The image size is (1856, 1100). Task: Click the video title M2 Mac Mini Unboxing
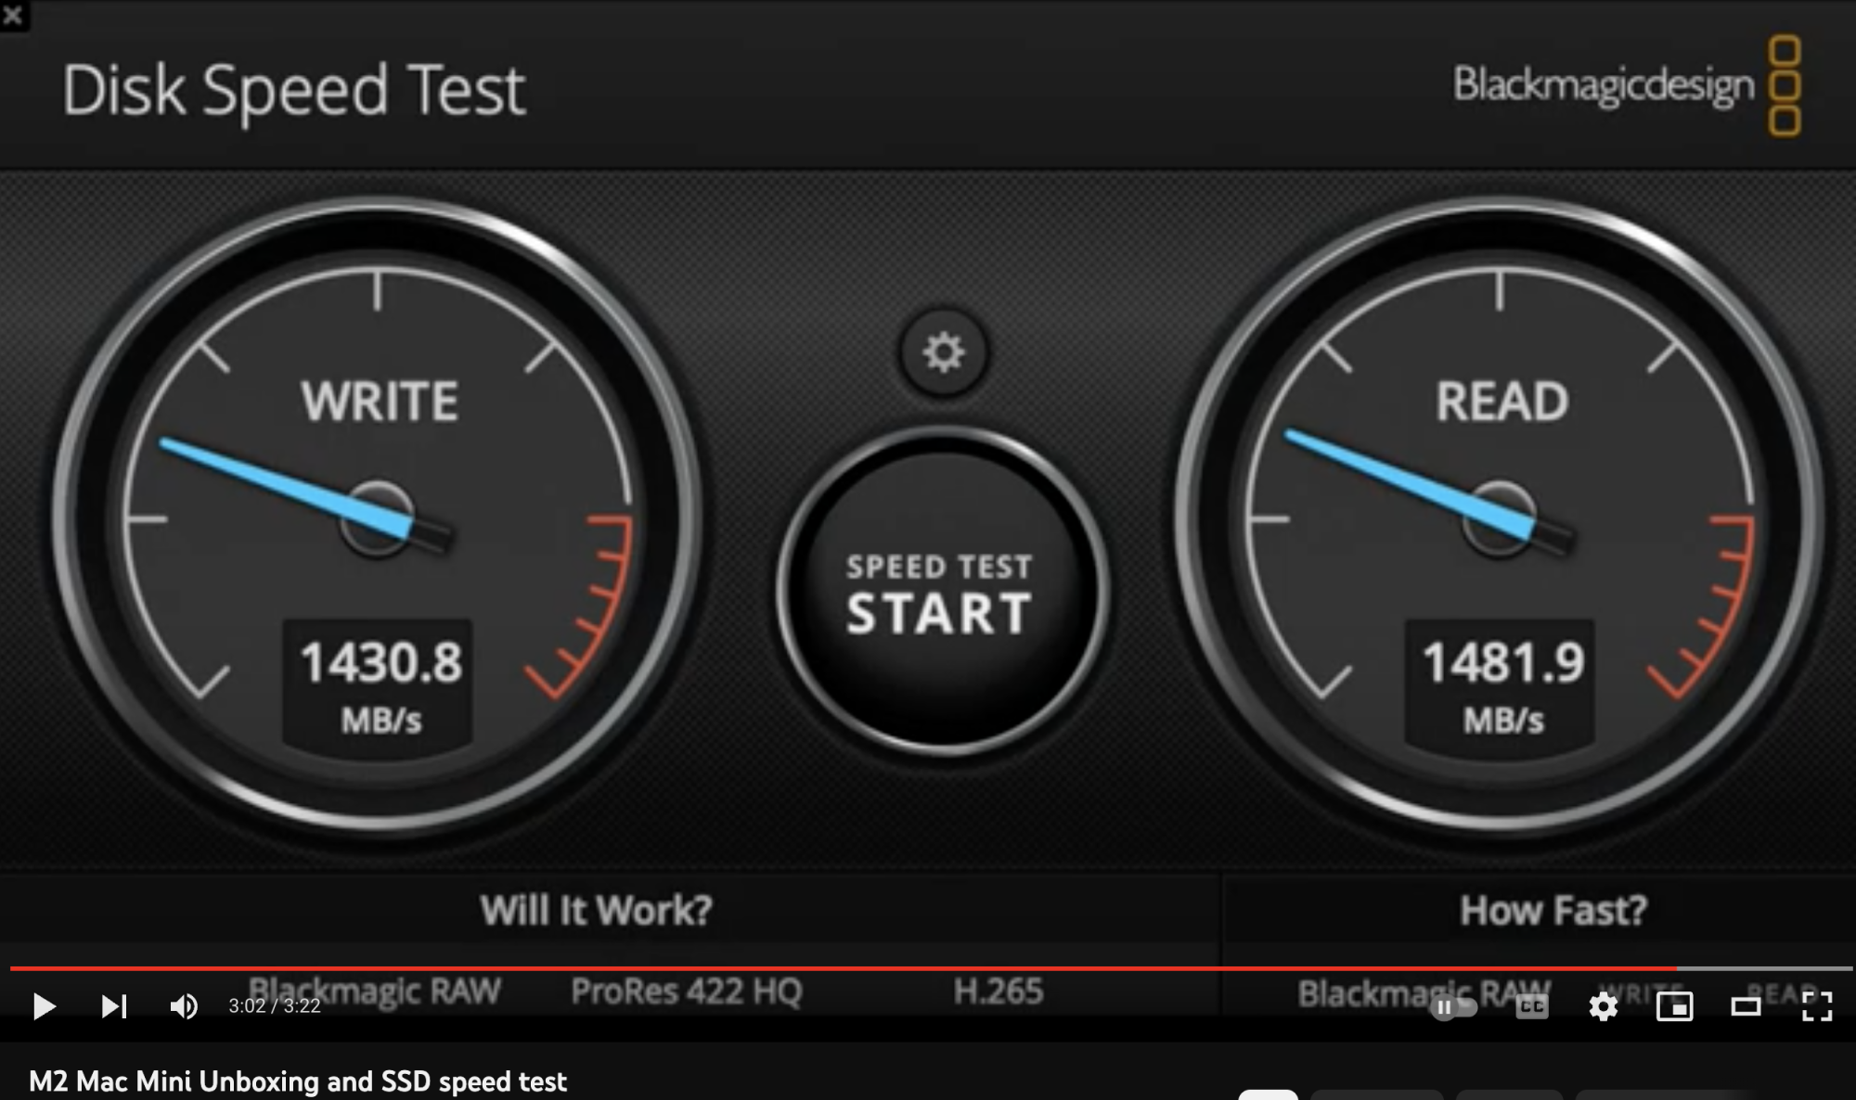click(298, 1081)
